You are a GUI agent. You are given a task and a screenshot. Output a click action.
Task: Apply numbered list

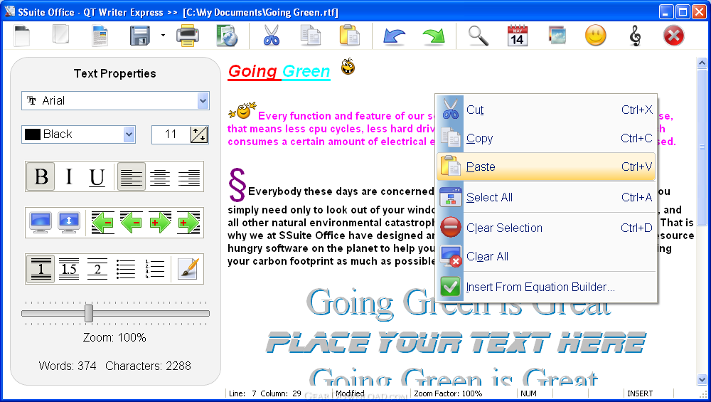click(154, 269)
